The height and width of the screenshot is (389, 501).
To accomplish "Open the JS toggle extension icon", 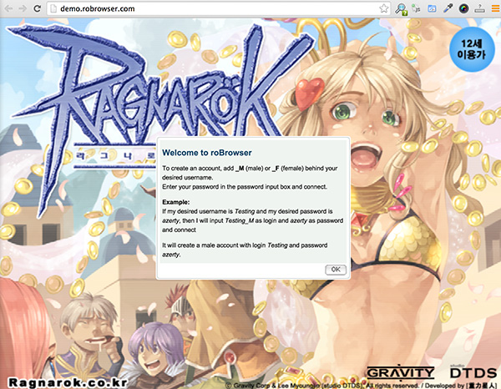I will [x=416, y=8].
